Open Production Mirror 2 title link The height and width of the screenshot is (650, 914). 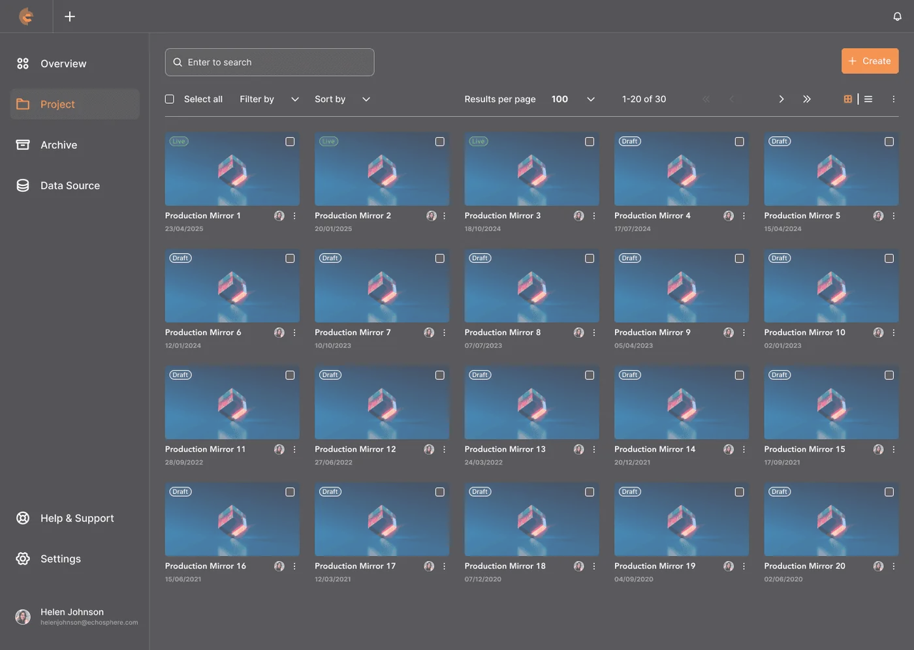click(353, 216)
